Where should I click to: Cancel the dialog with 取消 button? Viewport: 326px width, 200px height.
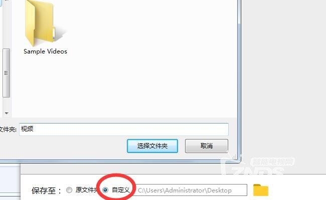tap(207, 146)
